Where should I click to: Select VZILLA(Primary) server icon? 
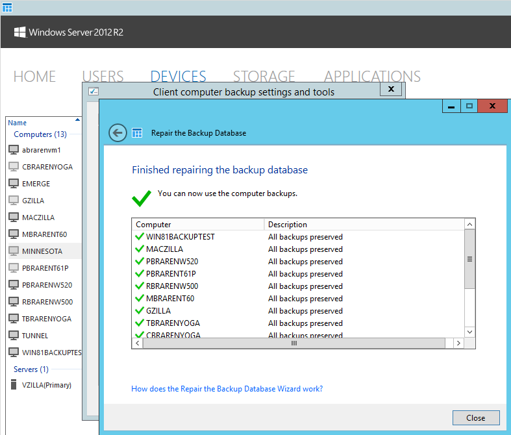pos(14,384)
